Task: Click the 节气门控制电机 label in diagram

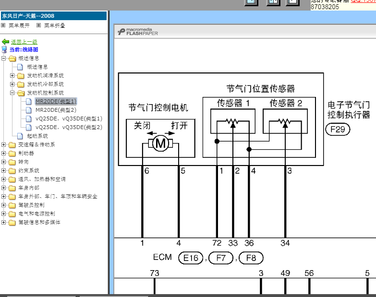Action: pyautogui.click(x=158, y=107)
